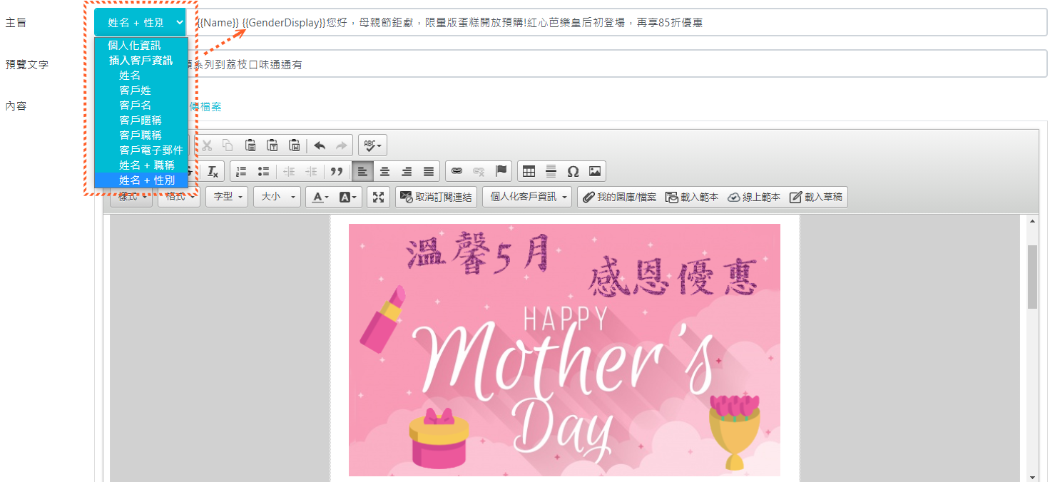1055x482 pixels.
Task: Click 載入範本 button
Action: (x=691, y=197)
